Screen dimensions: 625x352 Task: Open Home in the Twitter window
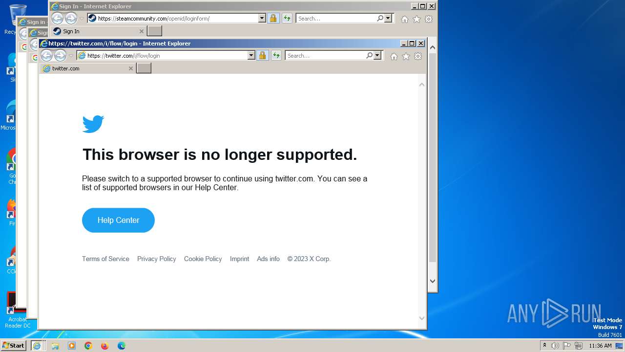click(394, 56)
